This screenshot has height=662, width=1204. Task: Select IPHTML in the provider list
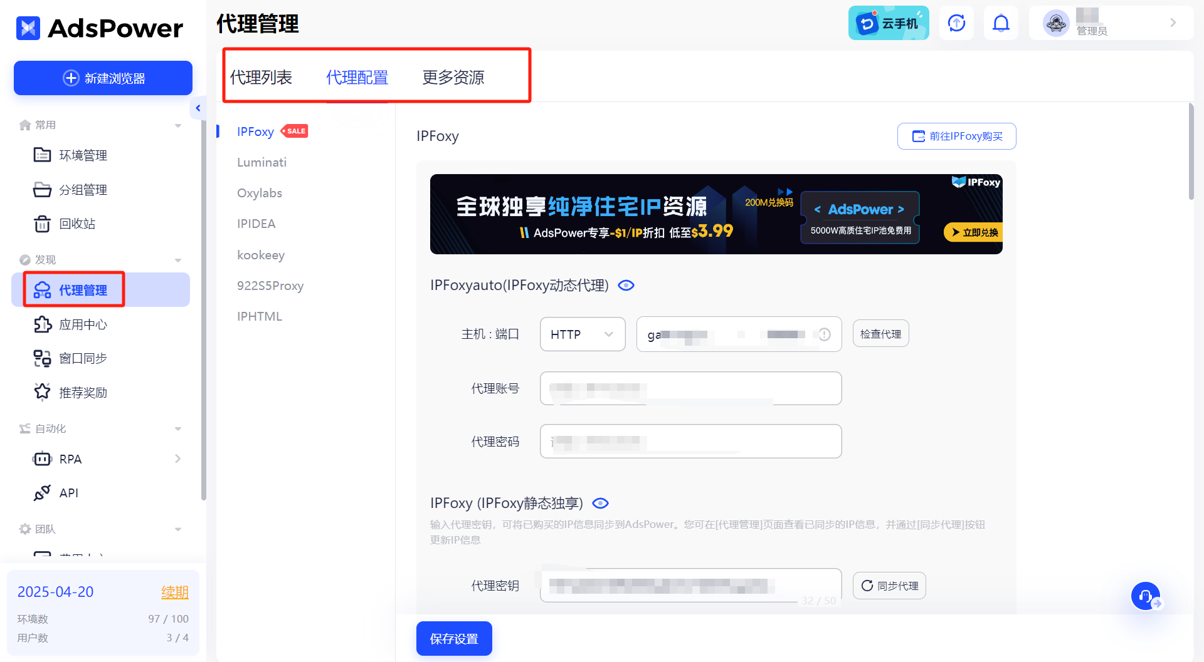coord(259,316)
